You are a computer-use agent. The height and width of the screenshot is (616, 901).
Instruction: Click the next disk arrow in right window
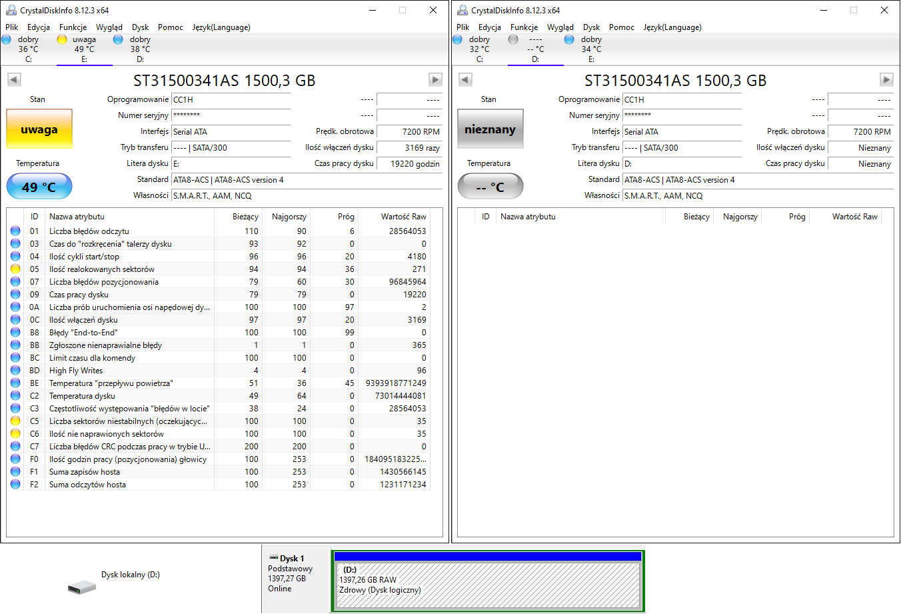886,80
